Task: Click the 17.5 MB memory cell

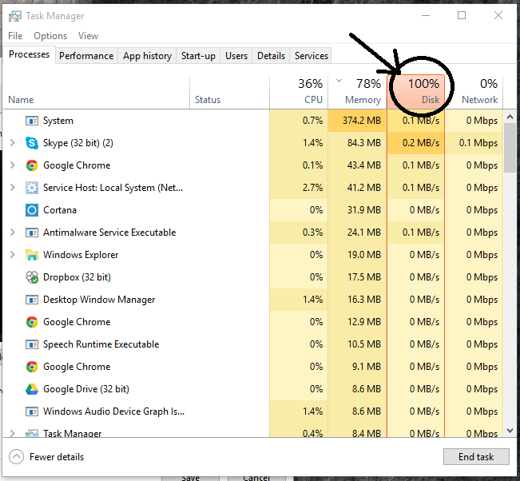Action: pos(358,277)
